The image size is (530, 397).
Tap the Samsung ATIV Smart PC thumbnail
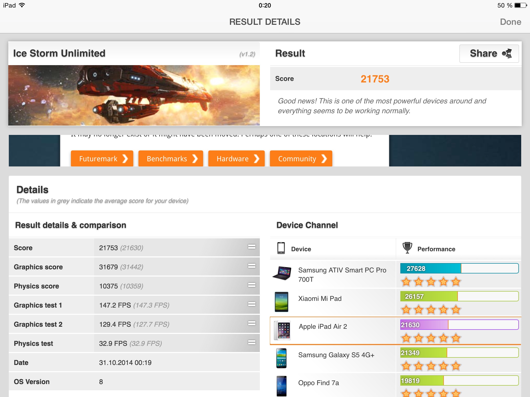point(282,273)
